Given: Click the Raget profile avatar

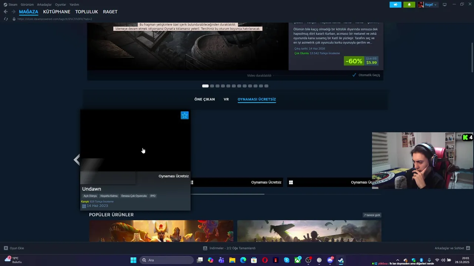Looking at the screenshot, I should click(x=421, y=5).
